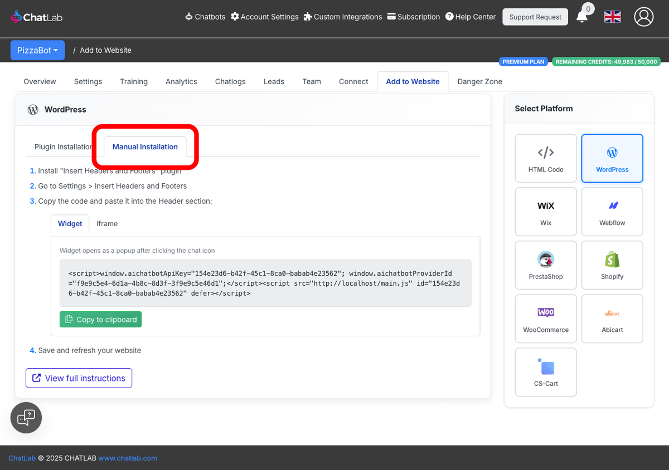Viewport: 669px width, 470px height.
Task: Open the Danger Zone tab
Action: [x=479, y=81]
